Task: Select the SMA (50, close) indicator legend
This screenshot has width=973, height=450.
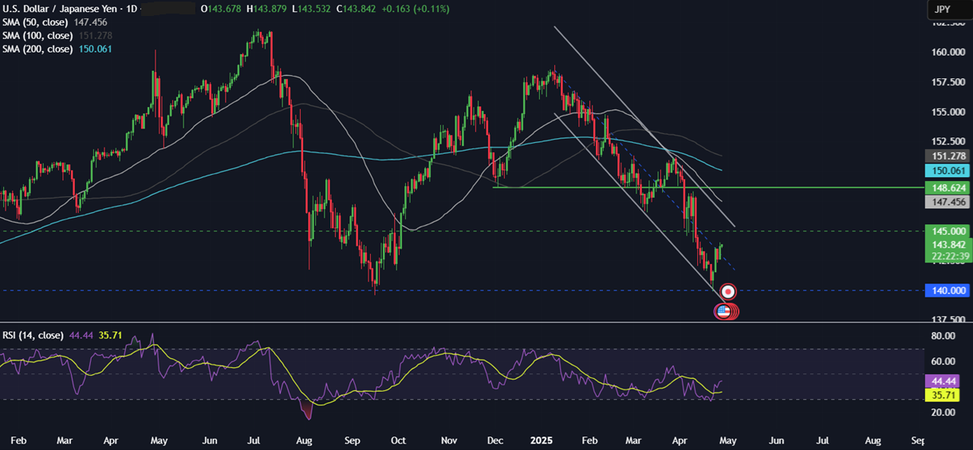Action: point(35,22)
